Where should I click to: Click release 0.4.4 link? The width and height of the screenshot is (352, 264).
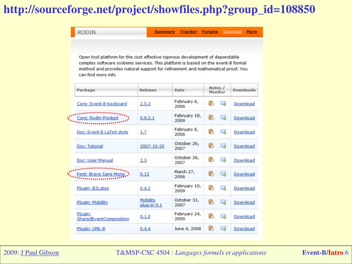click(x=145, y=229)
